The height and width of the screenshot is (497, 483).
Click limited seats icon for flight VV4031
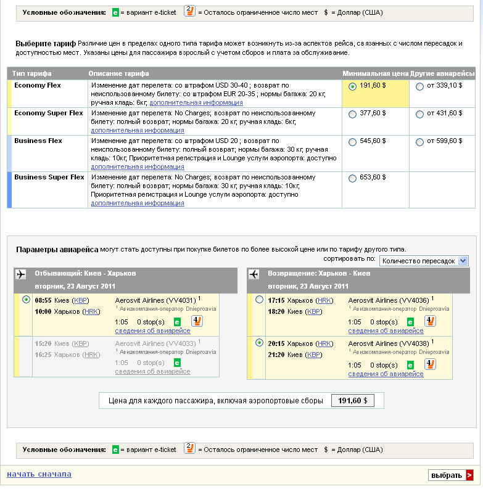coord(197,321)
